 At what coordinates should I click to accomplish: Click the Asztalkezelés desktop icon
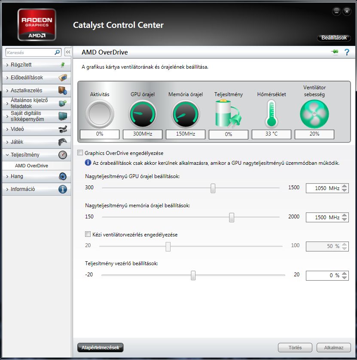[63, 91]
